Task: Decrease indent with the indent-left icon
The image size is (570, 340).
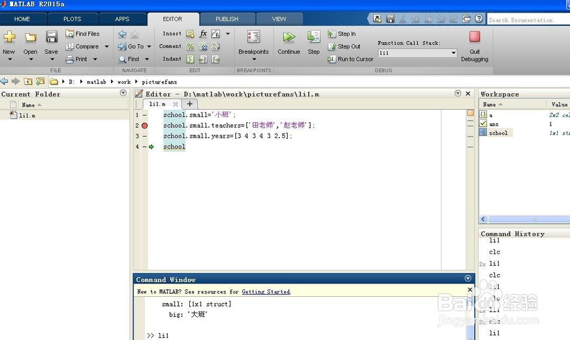Action: [215, 59]
